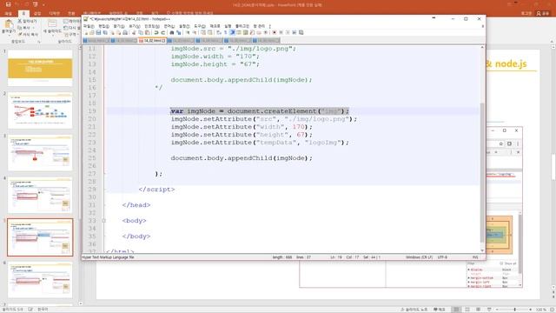This screenshot has width=556, height=313.
Task: Click the Paste icon in Notepad++ toolbar
Action: (148, 33)
